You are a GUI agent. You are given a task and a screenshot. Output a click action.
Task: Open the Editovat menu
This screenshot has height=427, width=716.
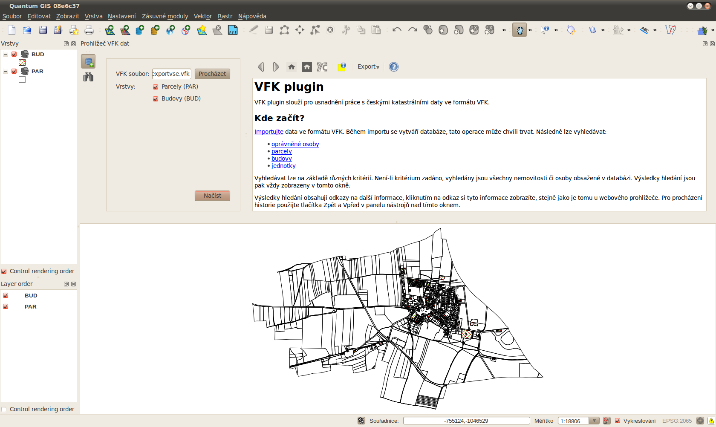39,16
